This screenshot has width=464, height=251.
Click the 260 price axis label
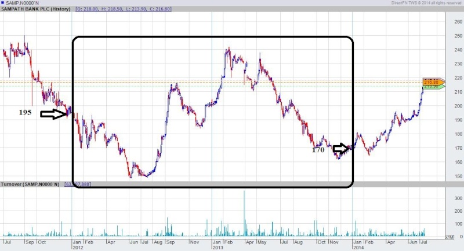458,22
